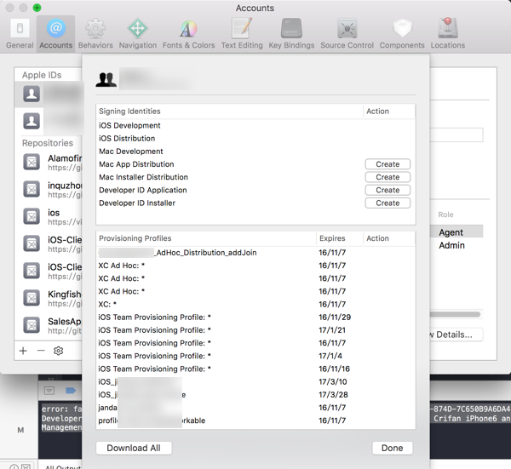Remove selected account with minus button
This screenshot has width=511, height=469.
tap(41, 351)
